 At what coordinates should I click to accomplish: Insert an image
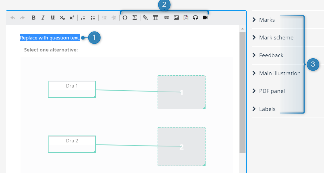[176, 18]
